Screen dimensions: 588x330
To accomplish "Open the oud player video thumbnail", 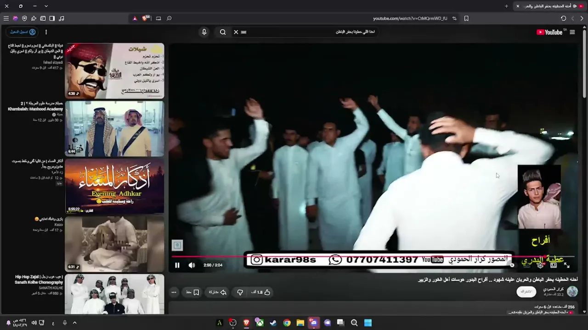I will pos(114,244).
